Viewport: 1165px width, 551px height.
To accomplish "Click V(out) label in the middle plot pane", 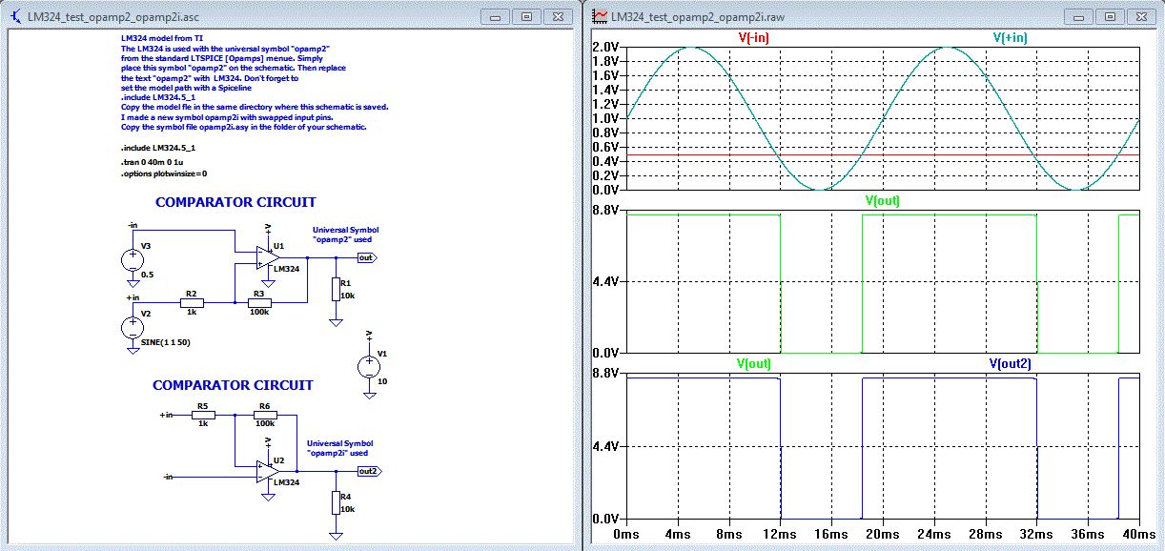I will click(882, 200).
